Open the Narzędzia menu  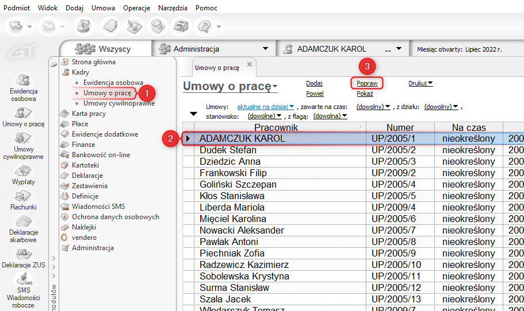tap(173, 8)
